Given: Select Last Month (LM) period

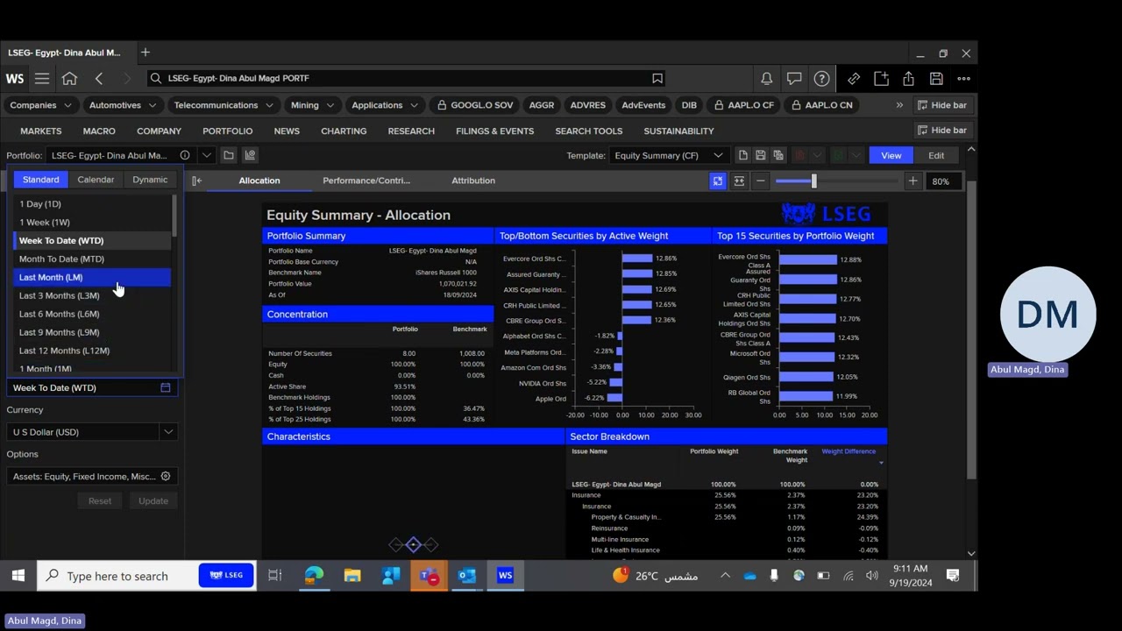Looking at the screenshot, I should tap(92, 277).
